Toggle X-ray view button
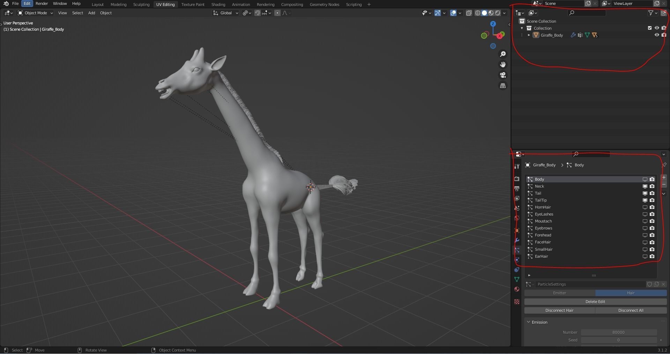 click(x=469, y=13)
